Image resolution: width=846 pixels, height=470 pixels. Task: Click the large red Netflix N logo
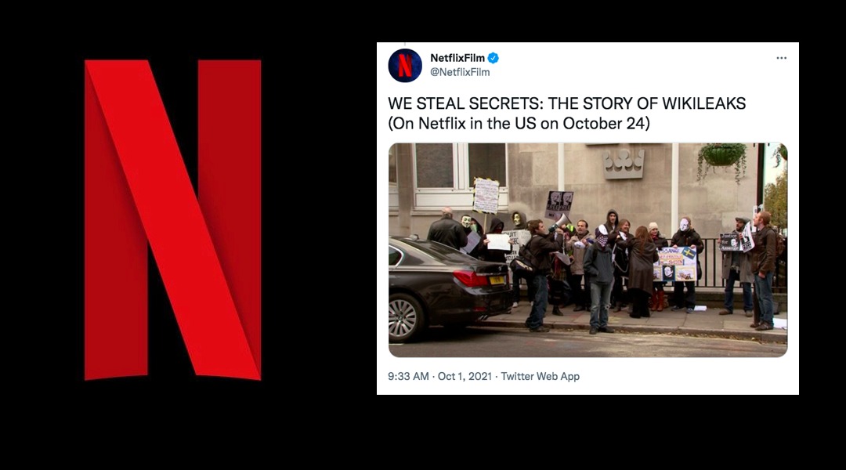coord(172,219)
